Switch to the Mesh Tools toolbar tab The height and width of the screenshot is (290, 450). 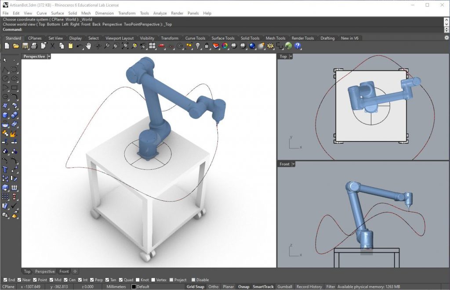click(x=276, y=38)
